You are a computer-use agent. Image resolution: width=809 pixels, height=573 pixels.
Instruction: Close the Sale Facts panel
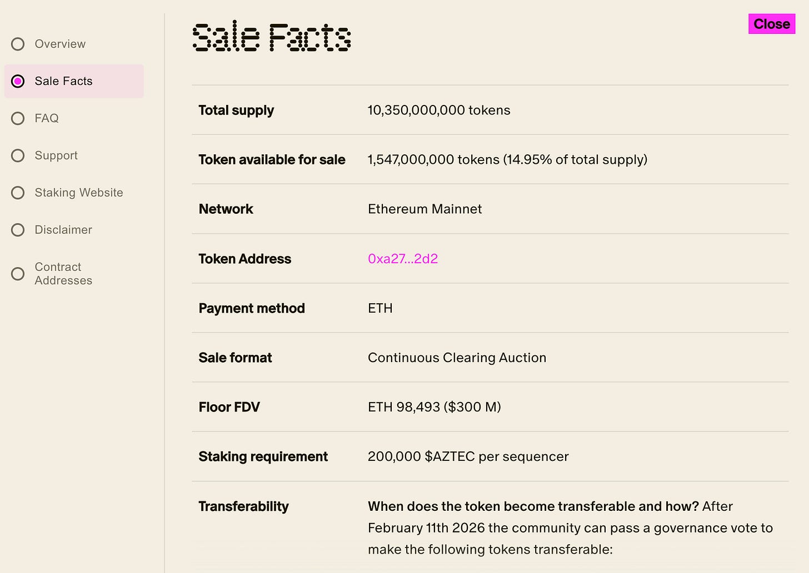pyautogui.click(x=771, y=24)
